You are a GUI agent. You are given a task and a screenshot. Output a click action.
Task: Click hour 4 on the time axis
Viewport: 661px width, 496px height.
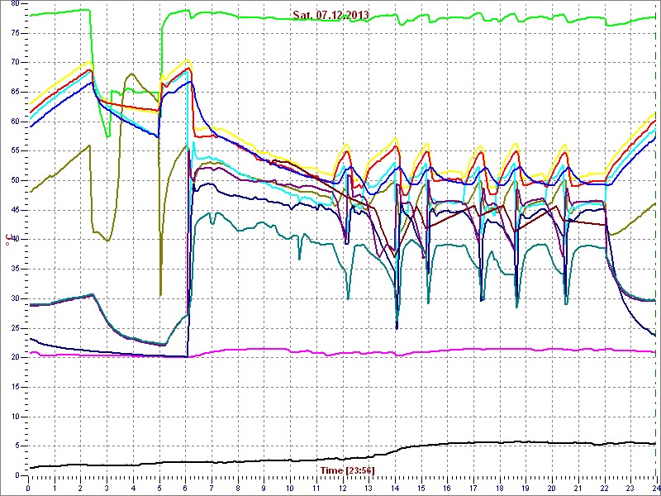[133, 488]
